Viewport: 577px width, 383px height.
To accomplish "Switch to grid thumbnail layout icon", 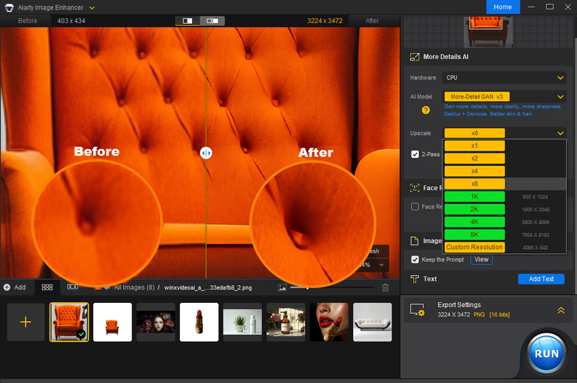I will 47,287.
